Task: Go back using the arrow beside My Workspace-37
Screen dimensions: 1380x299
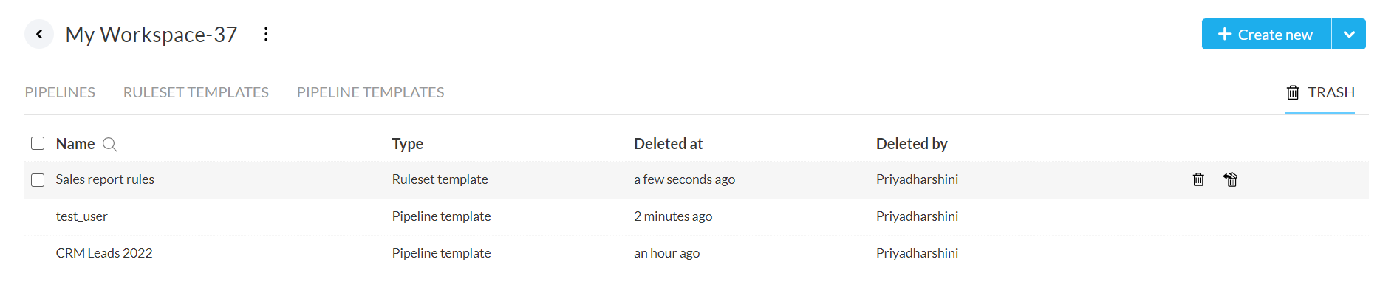Action: pyautogui.click(x=39, y=34)
